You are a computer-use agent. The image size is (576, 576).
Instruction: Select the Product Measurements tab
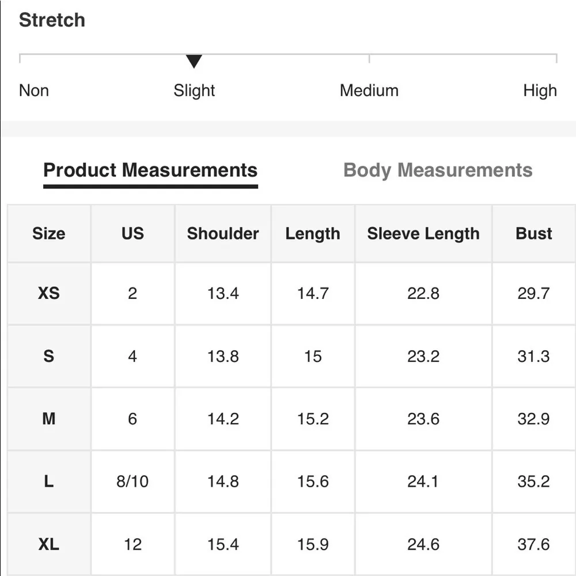pyautogui.click(x=150, y=170)
